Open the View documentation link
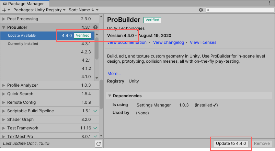 [127, 42]
